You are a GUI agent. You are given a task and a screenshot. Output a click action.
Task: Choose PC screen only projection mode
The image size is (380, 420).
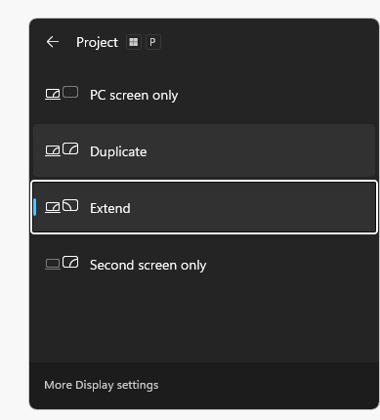coord(204,95)
